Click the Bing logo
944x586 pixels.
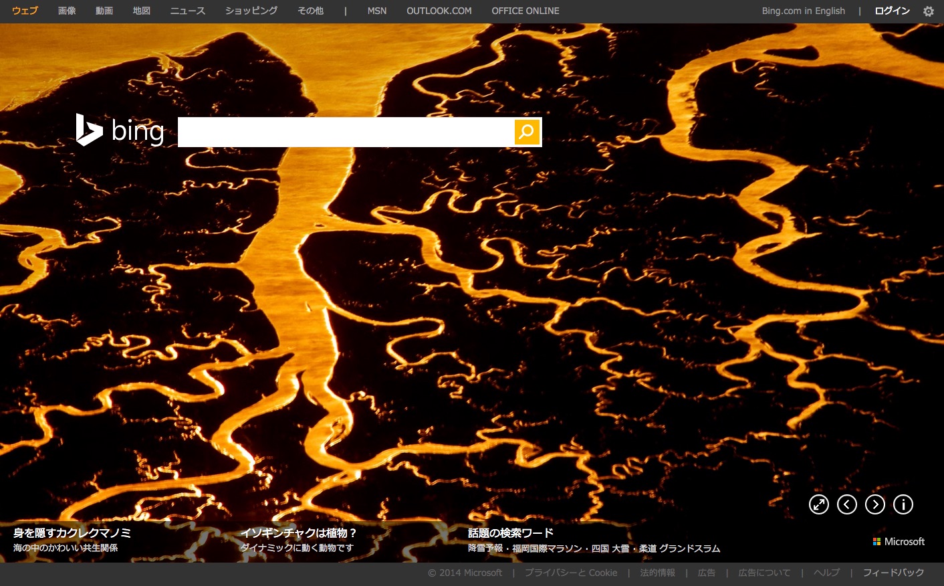coord(120,130)
